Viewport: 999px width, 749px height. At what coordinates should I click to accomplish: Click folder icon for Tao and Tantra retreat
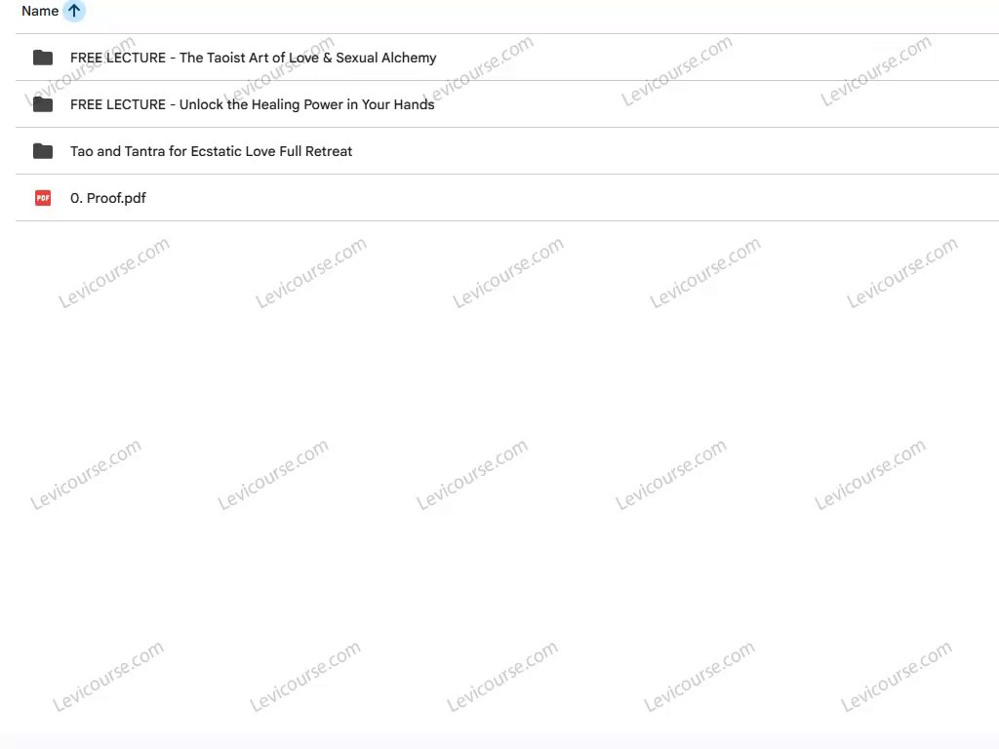click(x=43, y=151)
